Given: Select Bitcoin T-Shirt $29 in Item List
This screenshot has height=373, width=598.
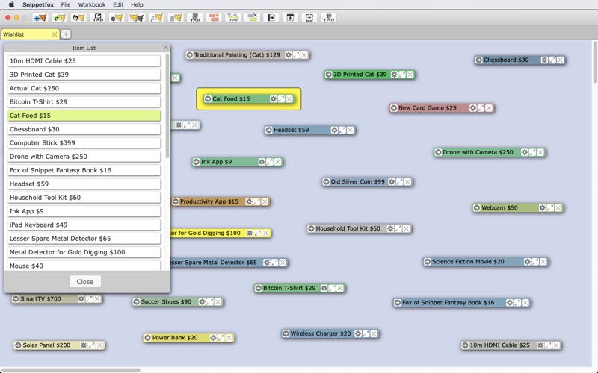Looking at the screenshot, I should (84, 102).
